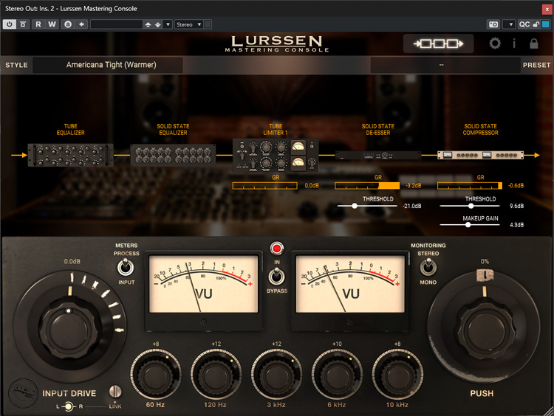Click the STYLE label
The image size is (554, 416).
(x=16, y=65)
